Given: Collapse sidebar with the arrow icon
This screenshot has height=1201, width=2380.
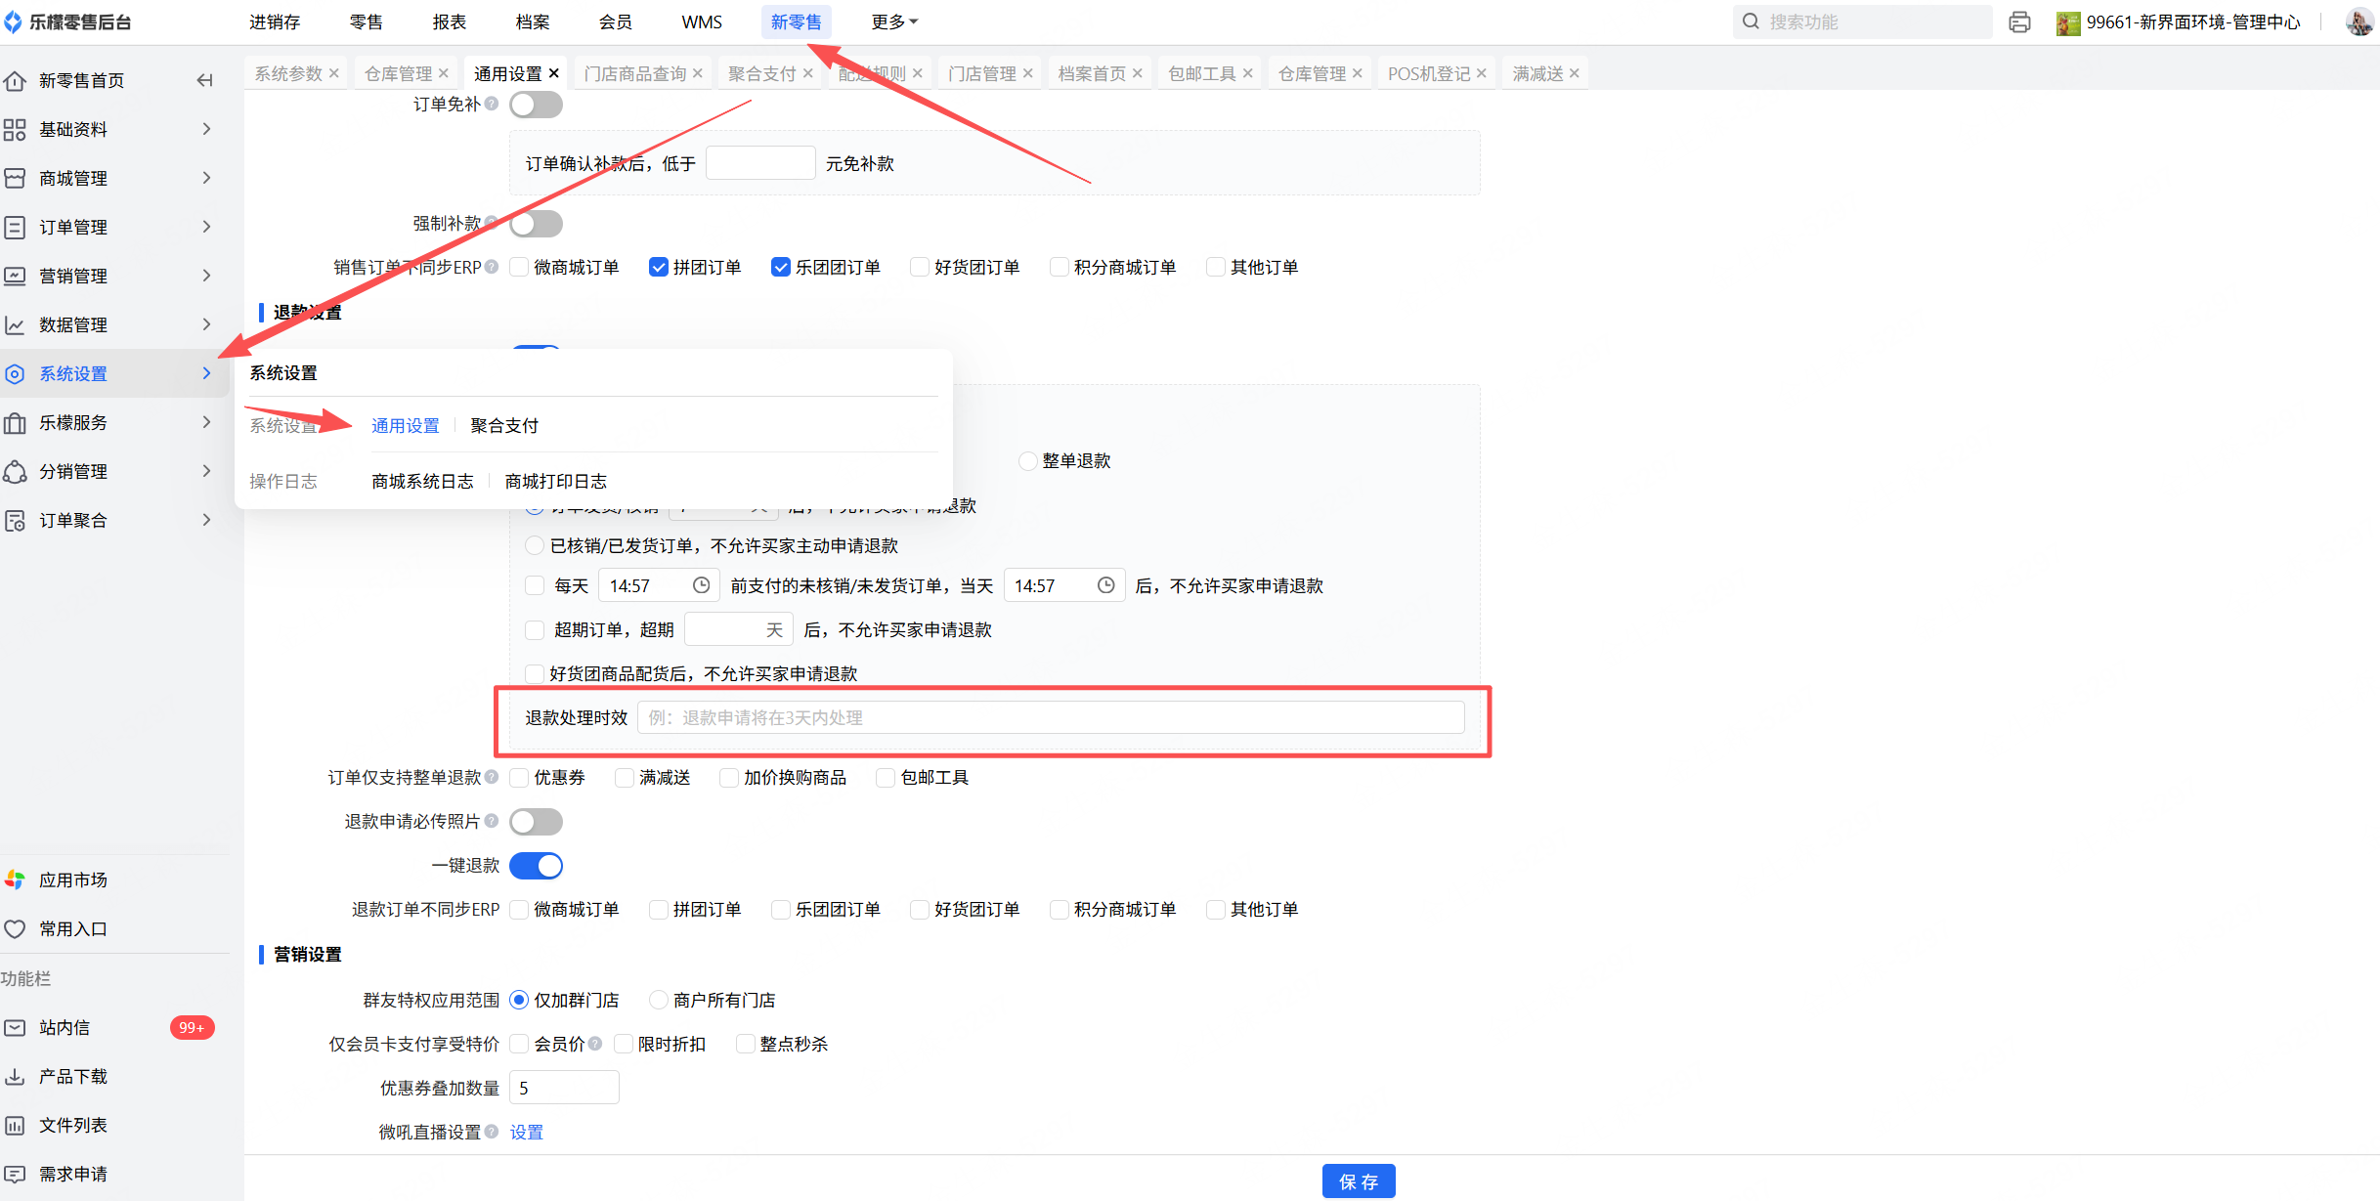Looking at the screenshot, I should [x=204, y=80].
